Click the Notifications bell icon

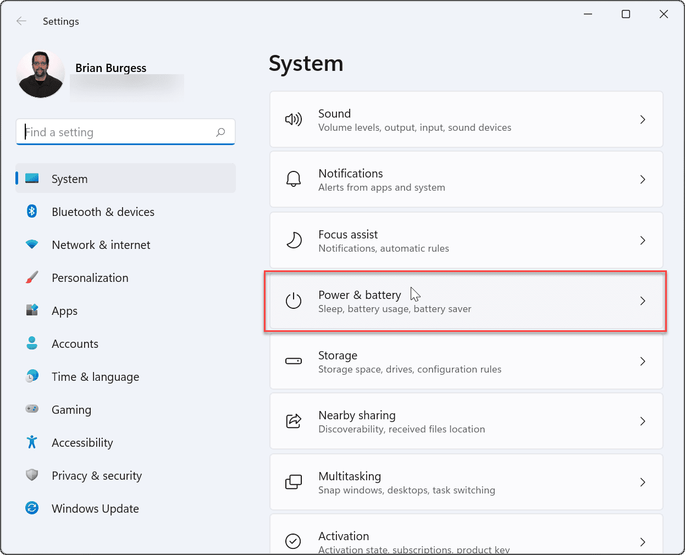[x=294, y=179]
